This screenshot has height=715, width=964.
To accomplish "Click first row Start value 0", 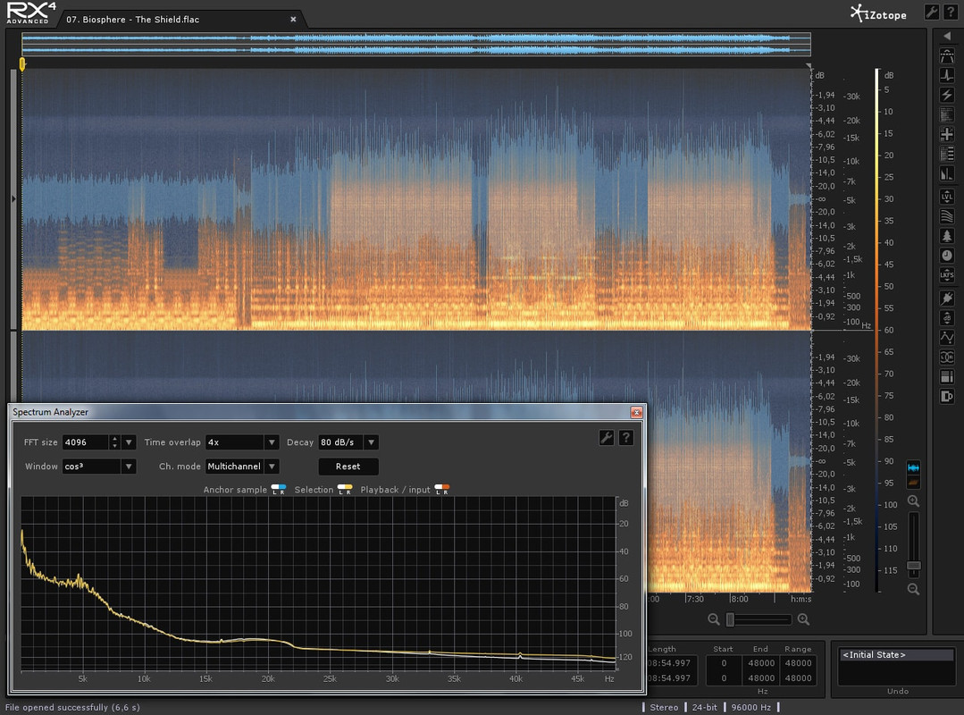I will [x=724, y=663].
